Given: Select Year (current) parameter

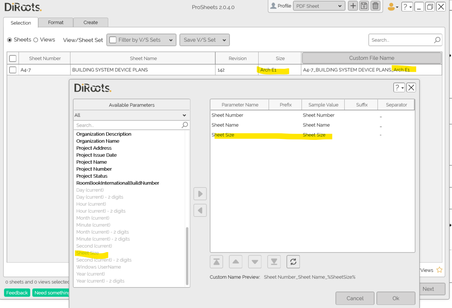Looking at the screenshot, I should point(91,274).
